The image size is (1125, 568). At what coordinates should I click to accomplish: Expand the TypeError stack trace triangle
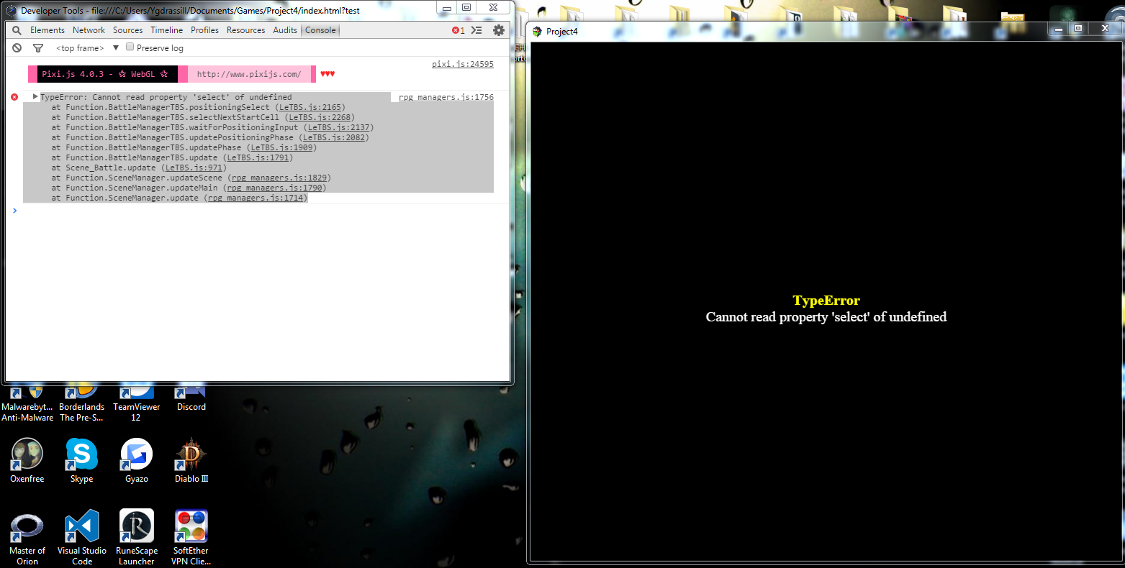coord(35,96)
